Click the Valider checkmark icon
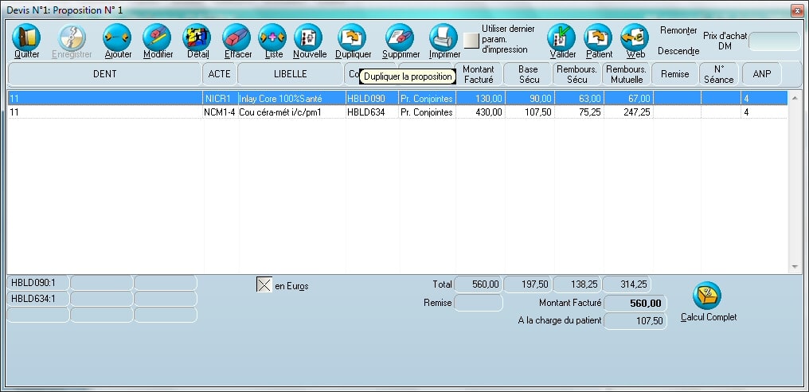 tap(562, 37)
